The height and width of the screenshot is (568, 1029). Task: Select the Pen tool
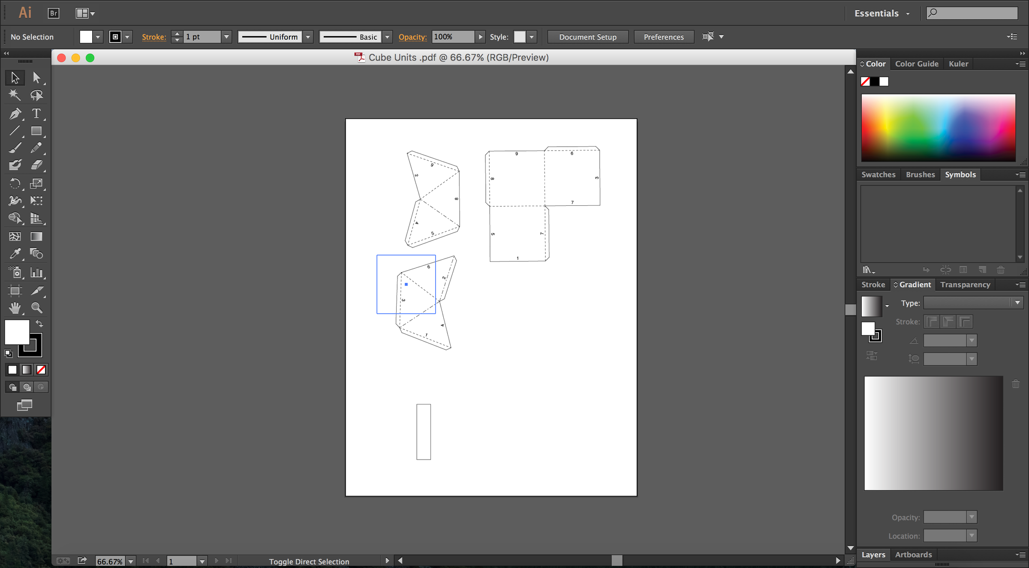point(15,114)
